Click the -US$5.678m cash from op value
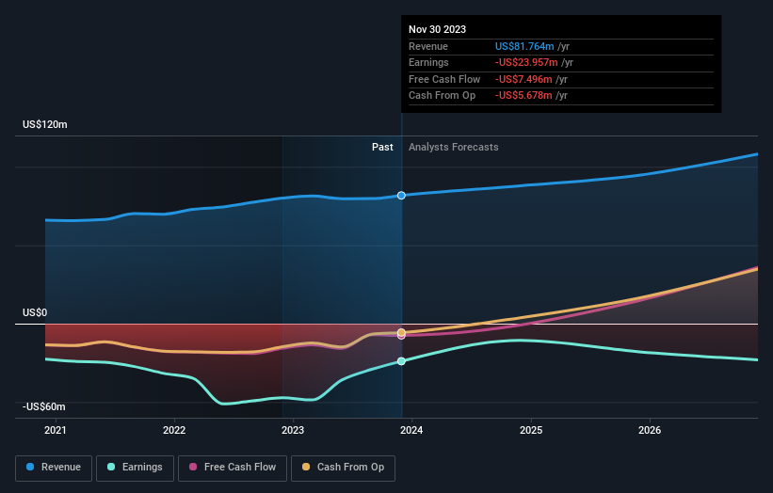The image size is (773, 493). coord(523,96)
